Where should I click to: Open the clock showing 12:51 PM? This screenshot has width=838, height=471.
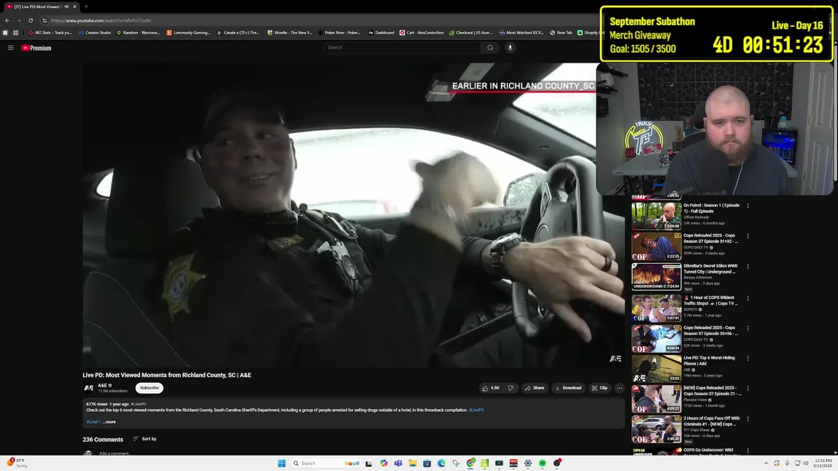(823, 463)
